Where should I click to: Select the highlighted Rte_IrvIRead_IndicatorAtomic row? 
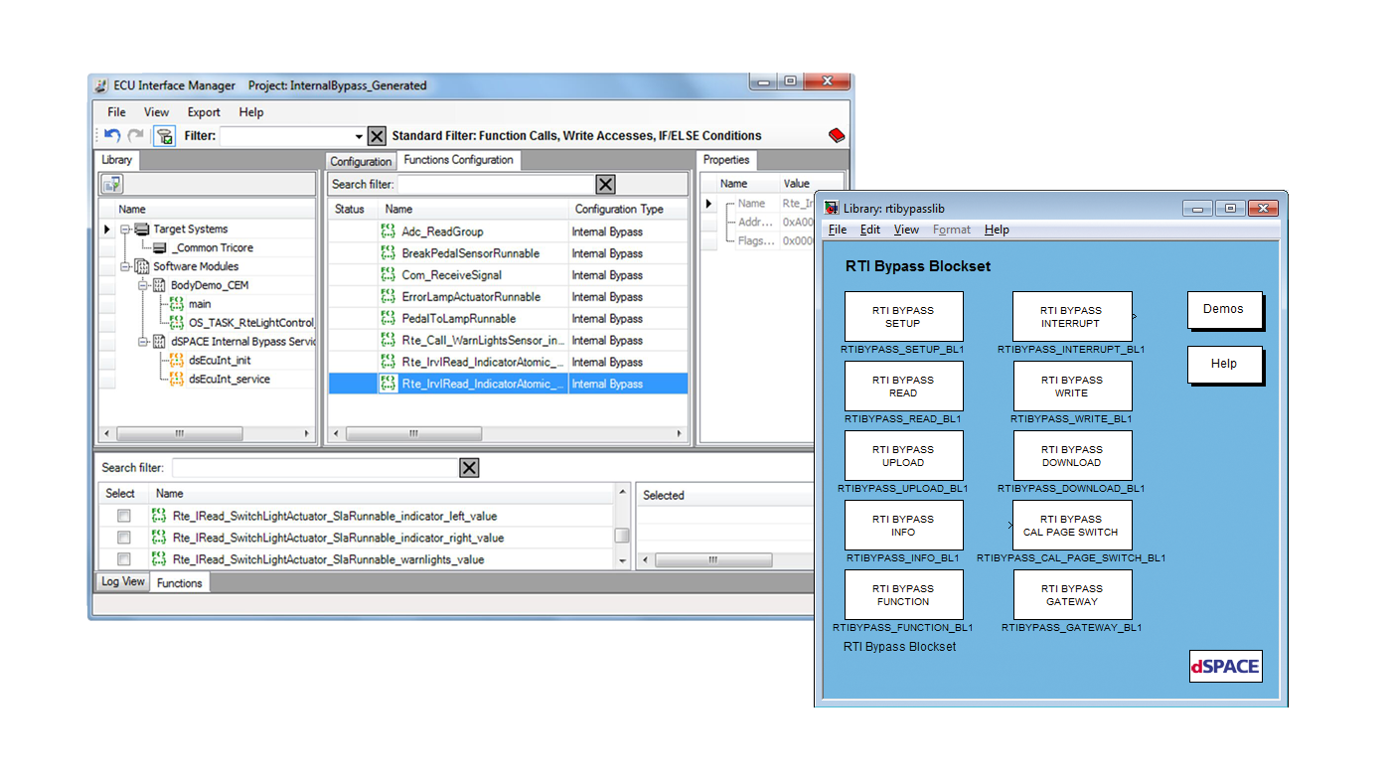coord(509,384)
